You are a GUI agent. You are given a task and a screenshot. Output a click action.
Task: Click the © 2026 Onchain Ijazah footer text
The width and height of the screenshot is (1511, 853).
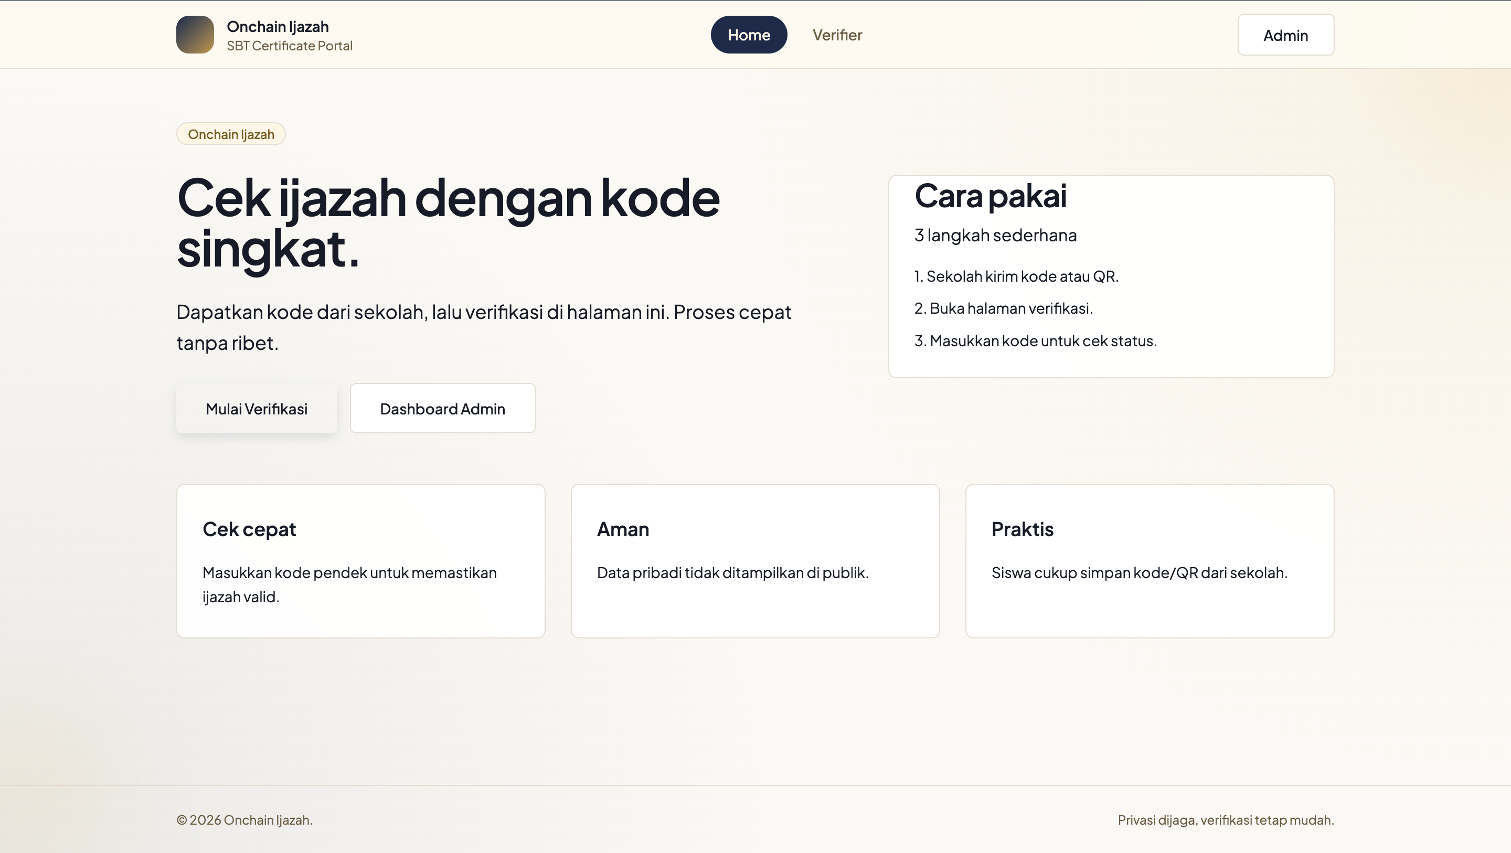point(244,820)
